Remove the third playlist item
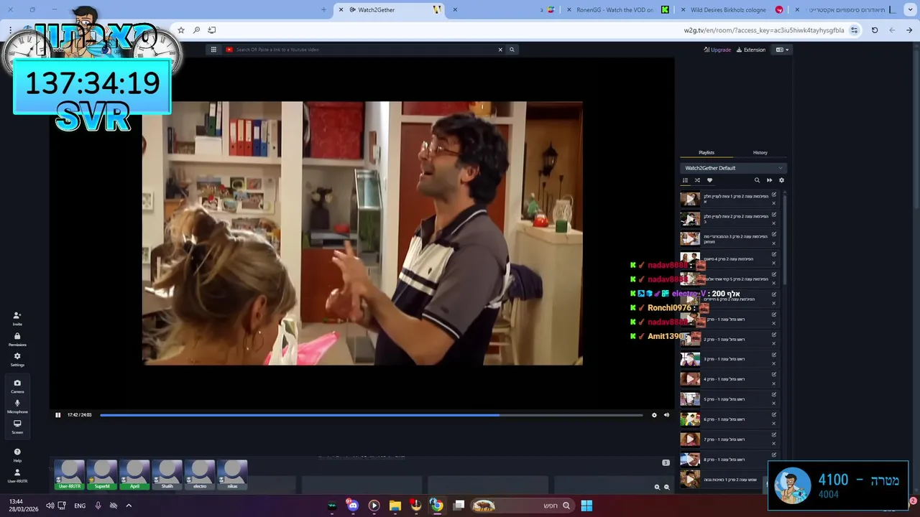The image size is (920, 517). point(774,243)
